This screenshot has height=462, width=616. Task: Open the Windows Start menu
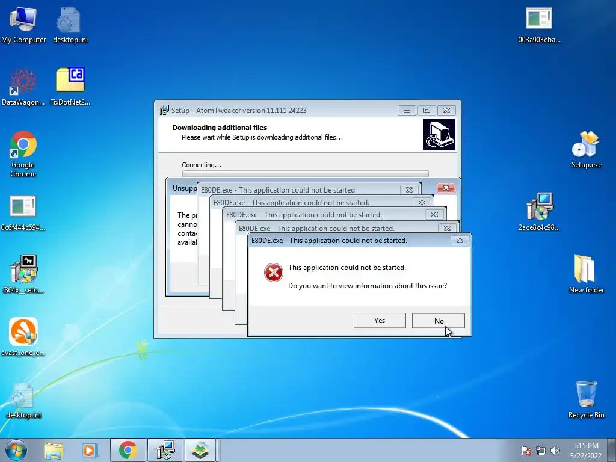point(16,450)
